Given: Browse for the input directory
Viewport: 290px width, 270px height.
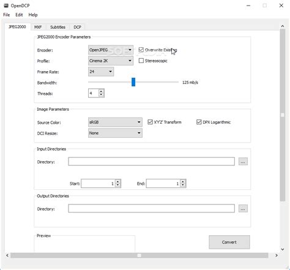Looking at the screenshot, I should [243, 162].
